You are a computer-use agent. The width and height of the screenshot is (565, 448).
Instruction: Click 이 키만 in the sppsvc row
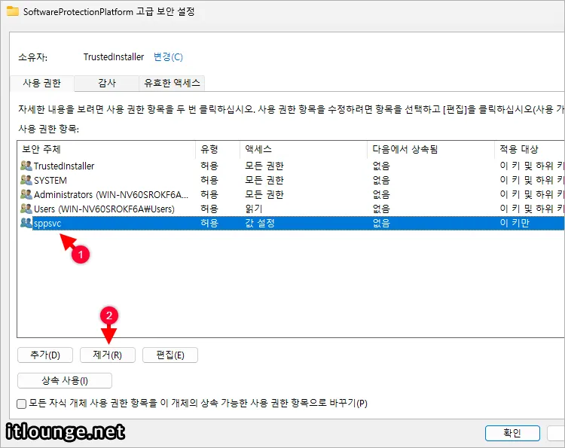pos(515,224)
